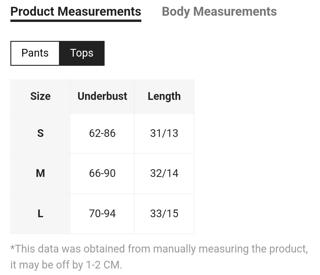The height and width of the screenshot is (275, 320).
Task: Select the Product Measurements tab
Action: tap(76, 12)
